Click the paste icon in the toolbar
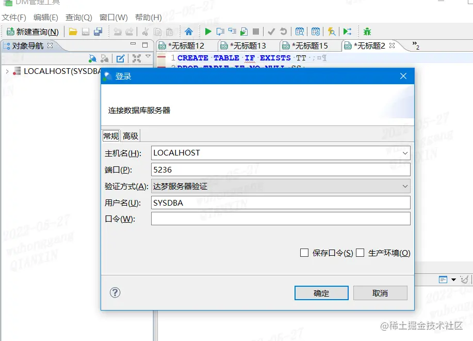Image resolution: width=473 pixels, height=341 pixels. click(x=169, y=32)
